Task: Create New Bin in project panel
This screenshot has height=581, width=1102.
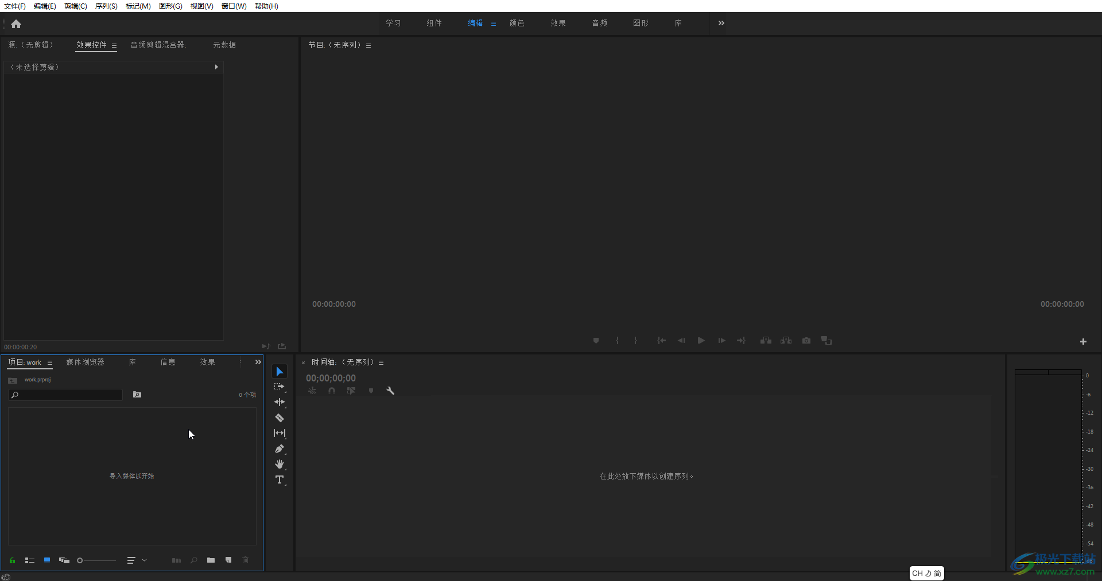Action: (x=211, y=560)
